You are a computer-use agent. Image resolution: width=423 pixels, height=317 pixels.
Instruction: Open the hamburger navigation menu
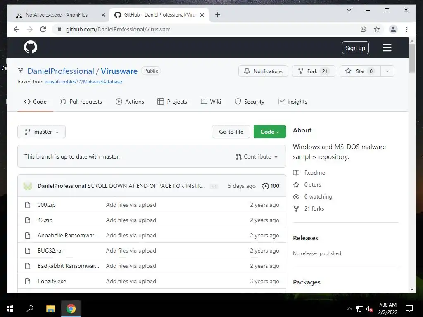tap(387, 48)
